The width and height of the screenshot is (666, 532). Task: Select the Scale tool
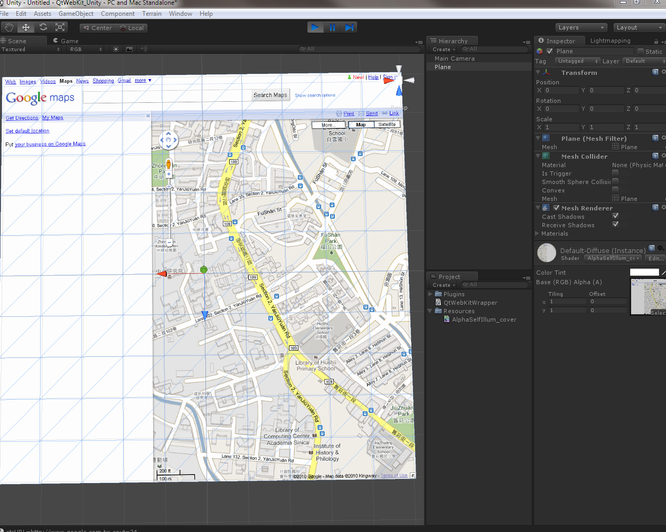[x=60, y=27]
